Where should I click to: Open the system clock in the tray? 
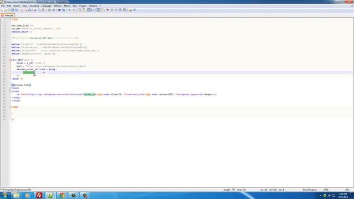pos(343,195)
